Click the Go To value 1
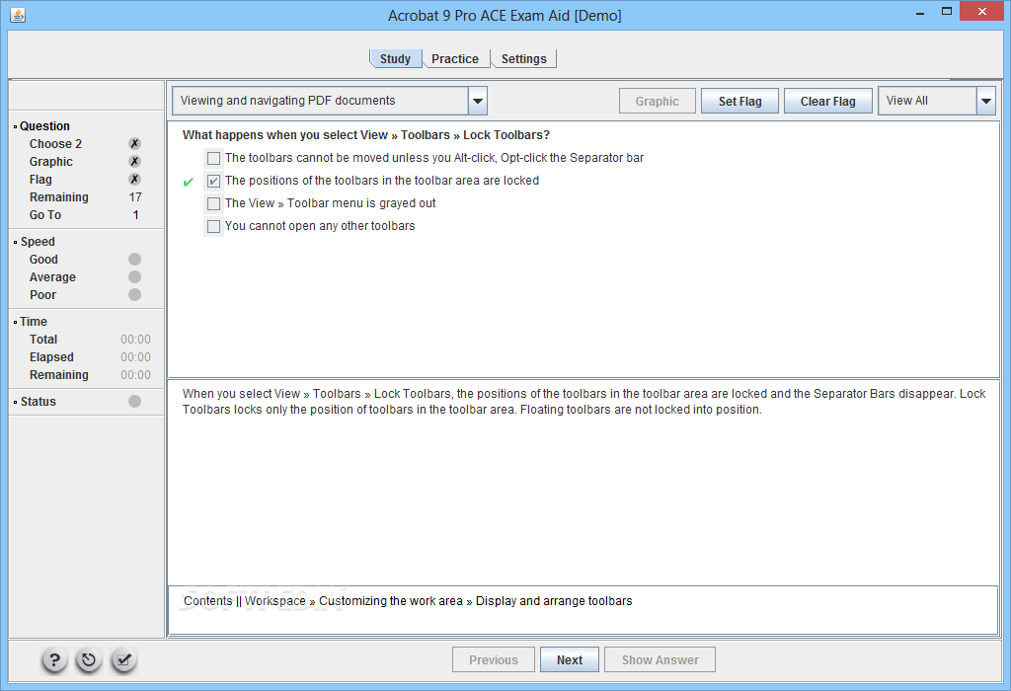This screenshot has width=1011, height=691. click(135, 215)
